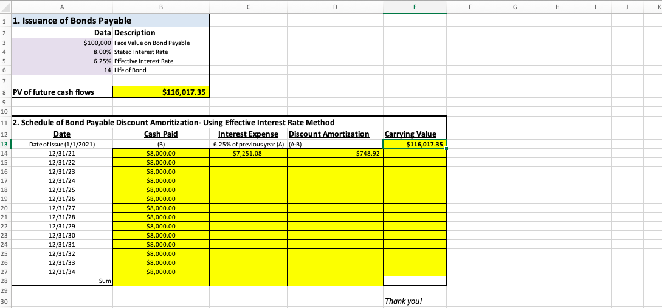Select the $116,017.35 carrying value in column E
662x308 pixels.
coord(415,145)
